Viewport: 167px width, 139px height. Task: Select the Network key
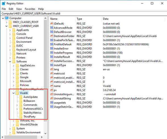pyautogui.click(x=21, y=54)
